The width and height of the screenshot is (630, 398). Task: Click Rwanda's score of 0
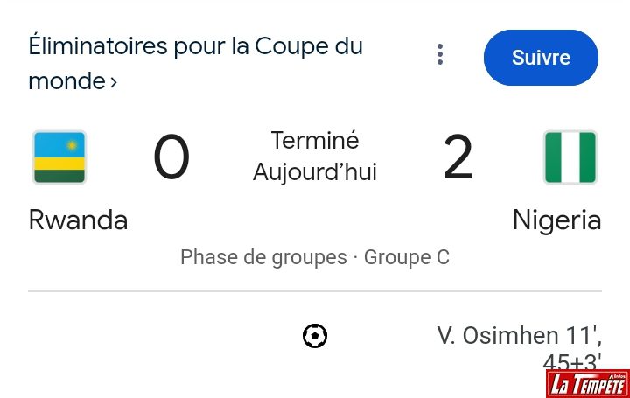click(171, 158)
